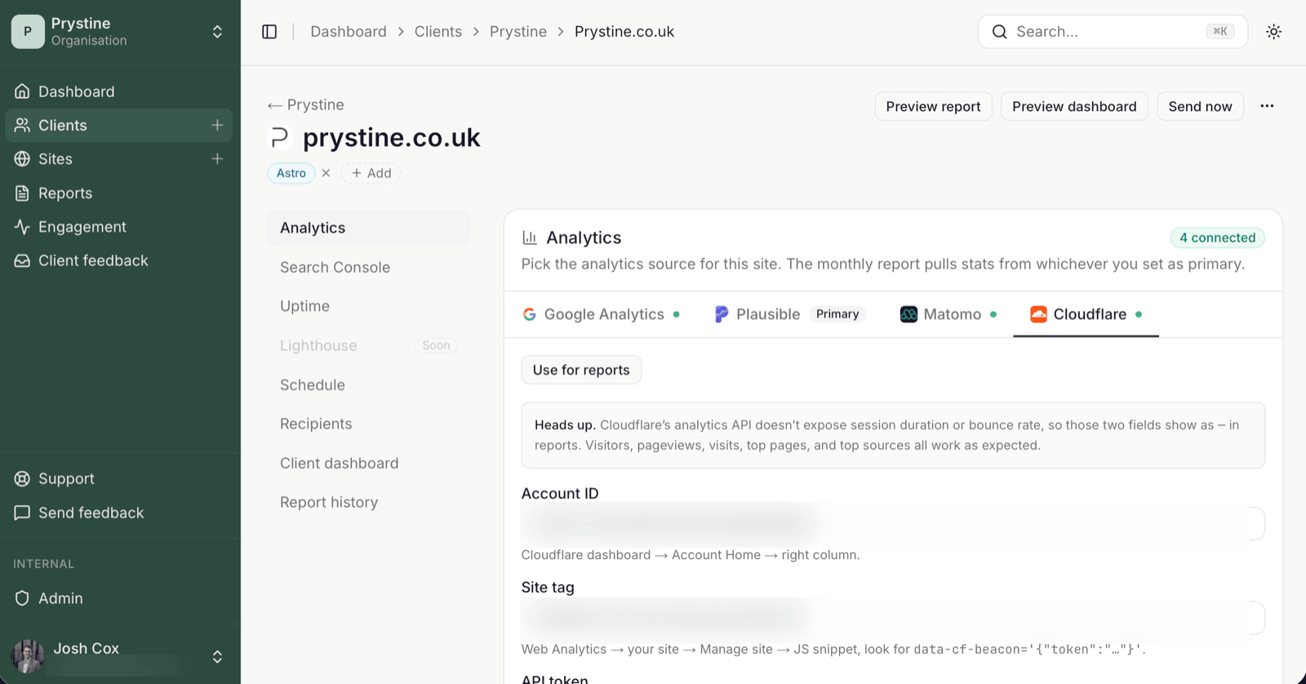Click the Send now button
Viewport: 1306px width, 684px height.
click(x=1200, y=106)
